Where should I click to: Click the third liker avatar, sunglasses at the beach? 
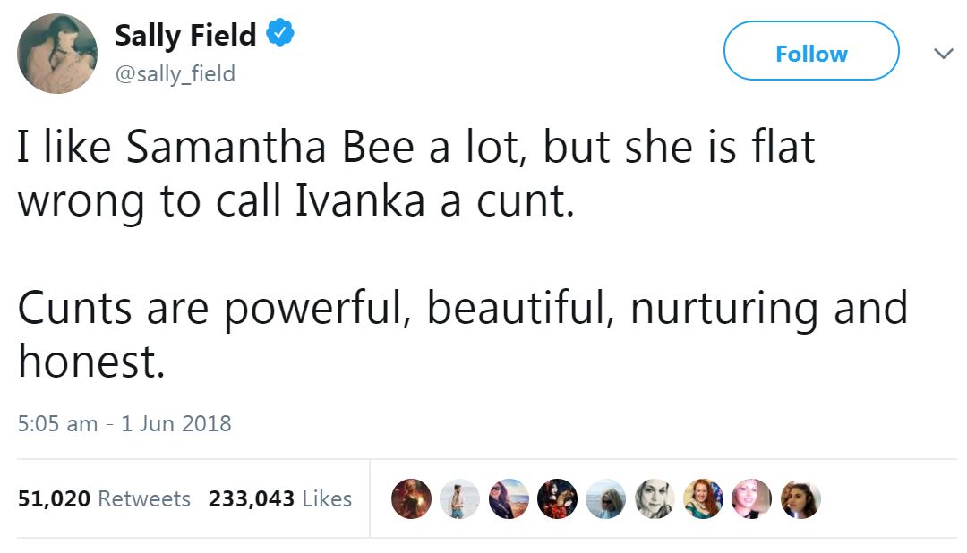click(x=509, y=499)
